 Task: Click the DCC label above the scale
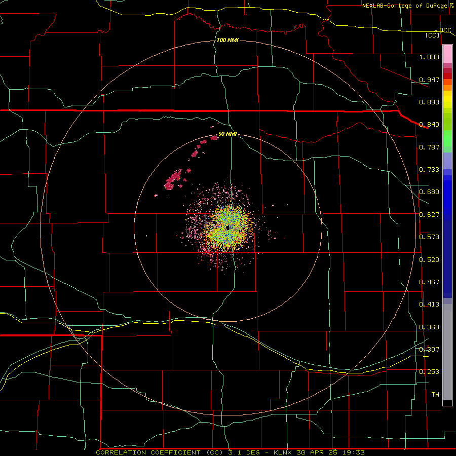click(445, 30)
